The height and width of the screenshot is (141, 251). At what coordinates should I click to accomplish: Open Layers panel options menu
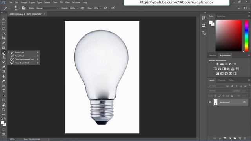coord(249,80)
